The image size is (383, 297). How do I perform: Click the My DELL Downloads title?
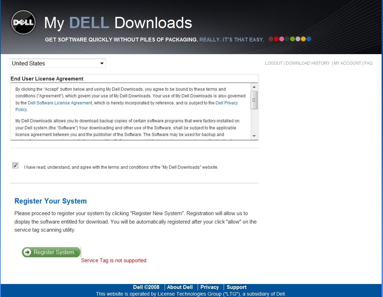click(118, 23)
